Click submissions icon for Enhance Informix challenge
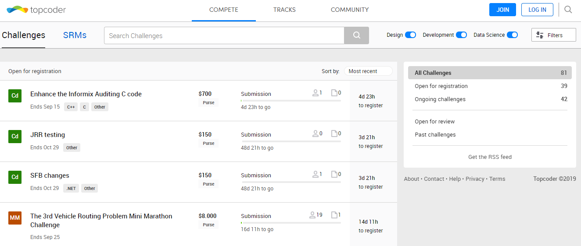 [x=334, y=93]
